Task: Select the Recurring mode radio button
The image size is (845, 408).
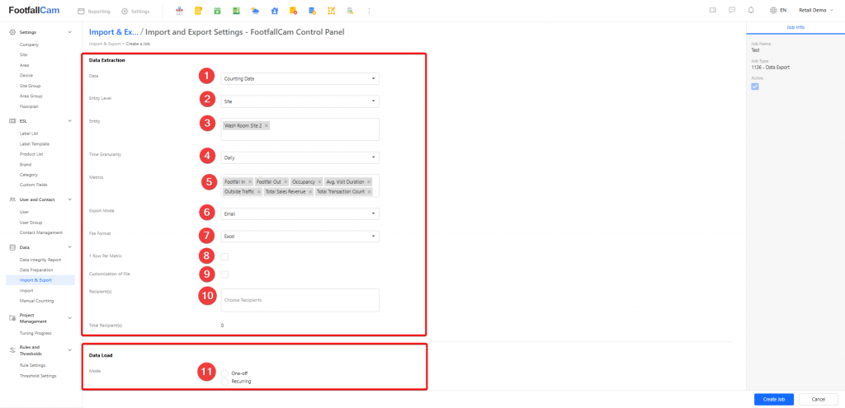Action: pyautogui.click(x=225, y=381)
